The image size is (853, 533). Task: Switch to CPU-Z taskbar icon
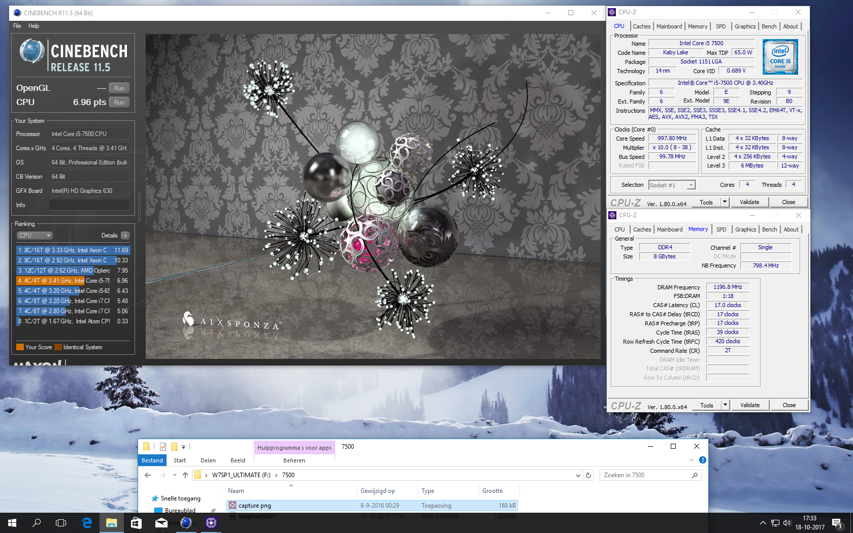coord(211,523)
